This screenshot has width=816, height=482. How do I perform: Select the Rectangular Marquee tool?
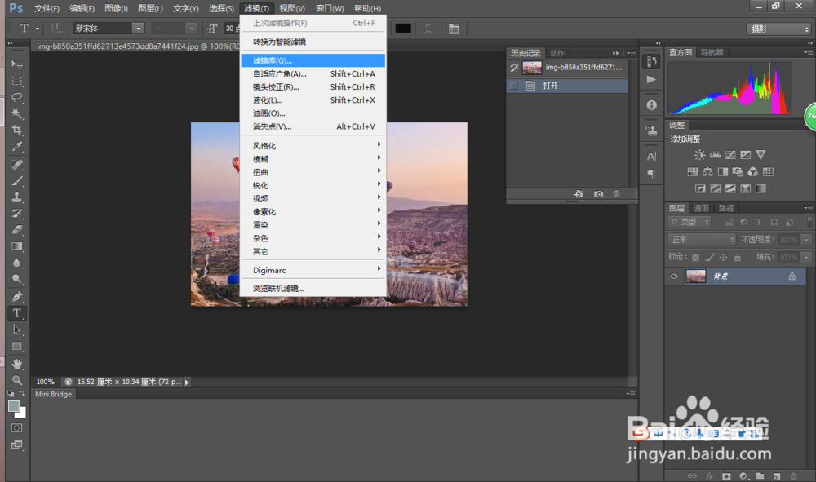click(16, 81)
